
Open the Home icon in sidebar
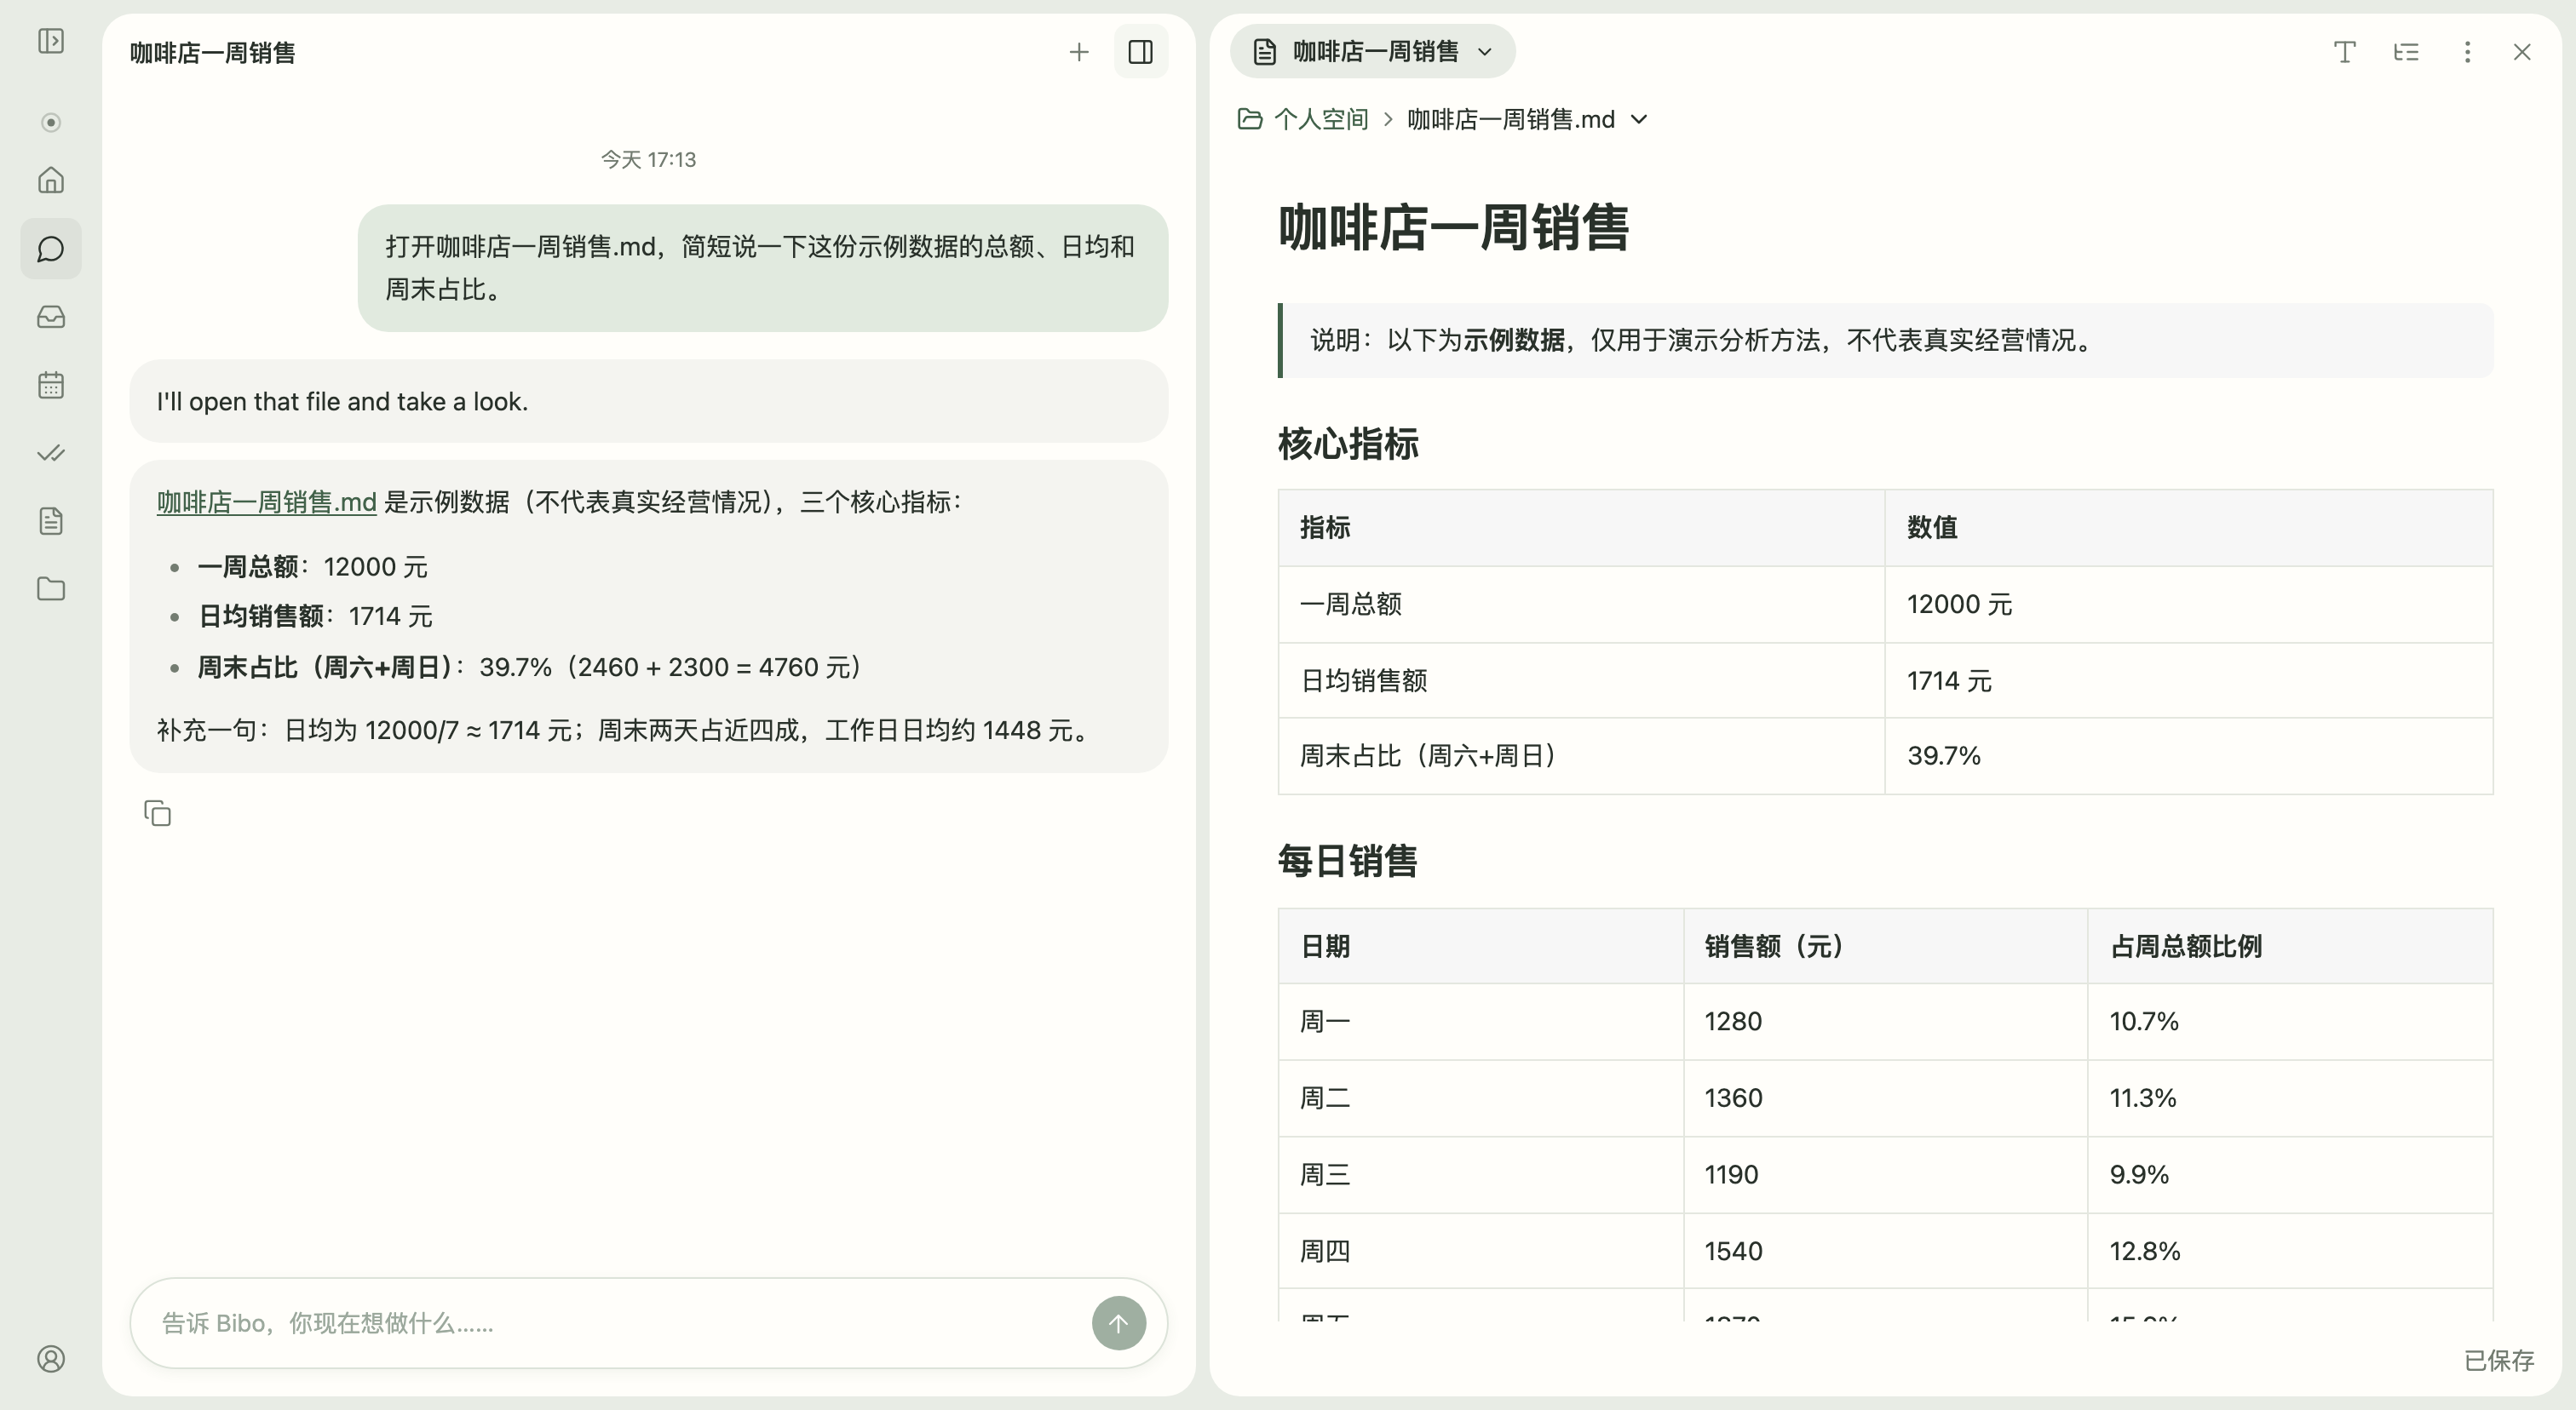51,180
